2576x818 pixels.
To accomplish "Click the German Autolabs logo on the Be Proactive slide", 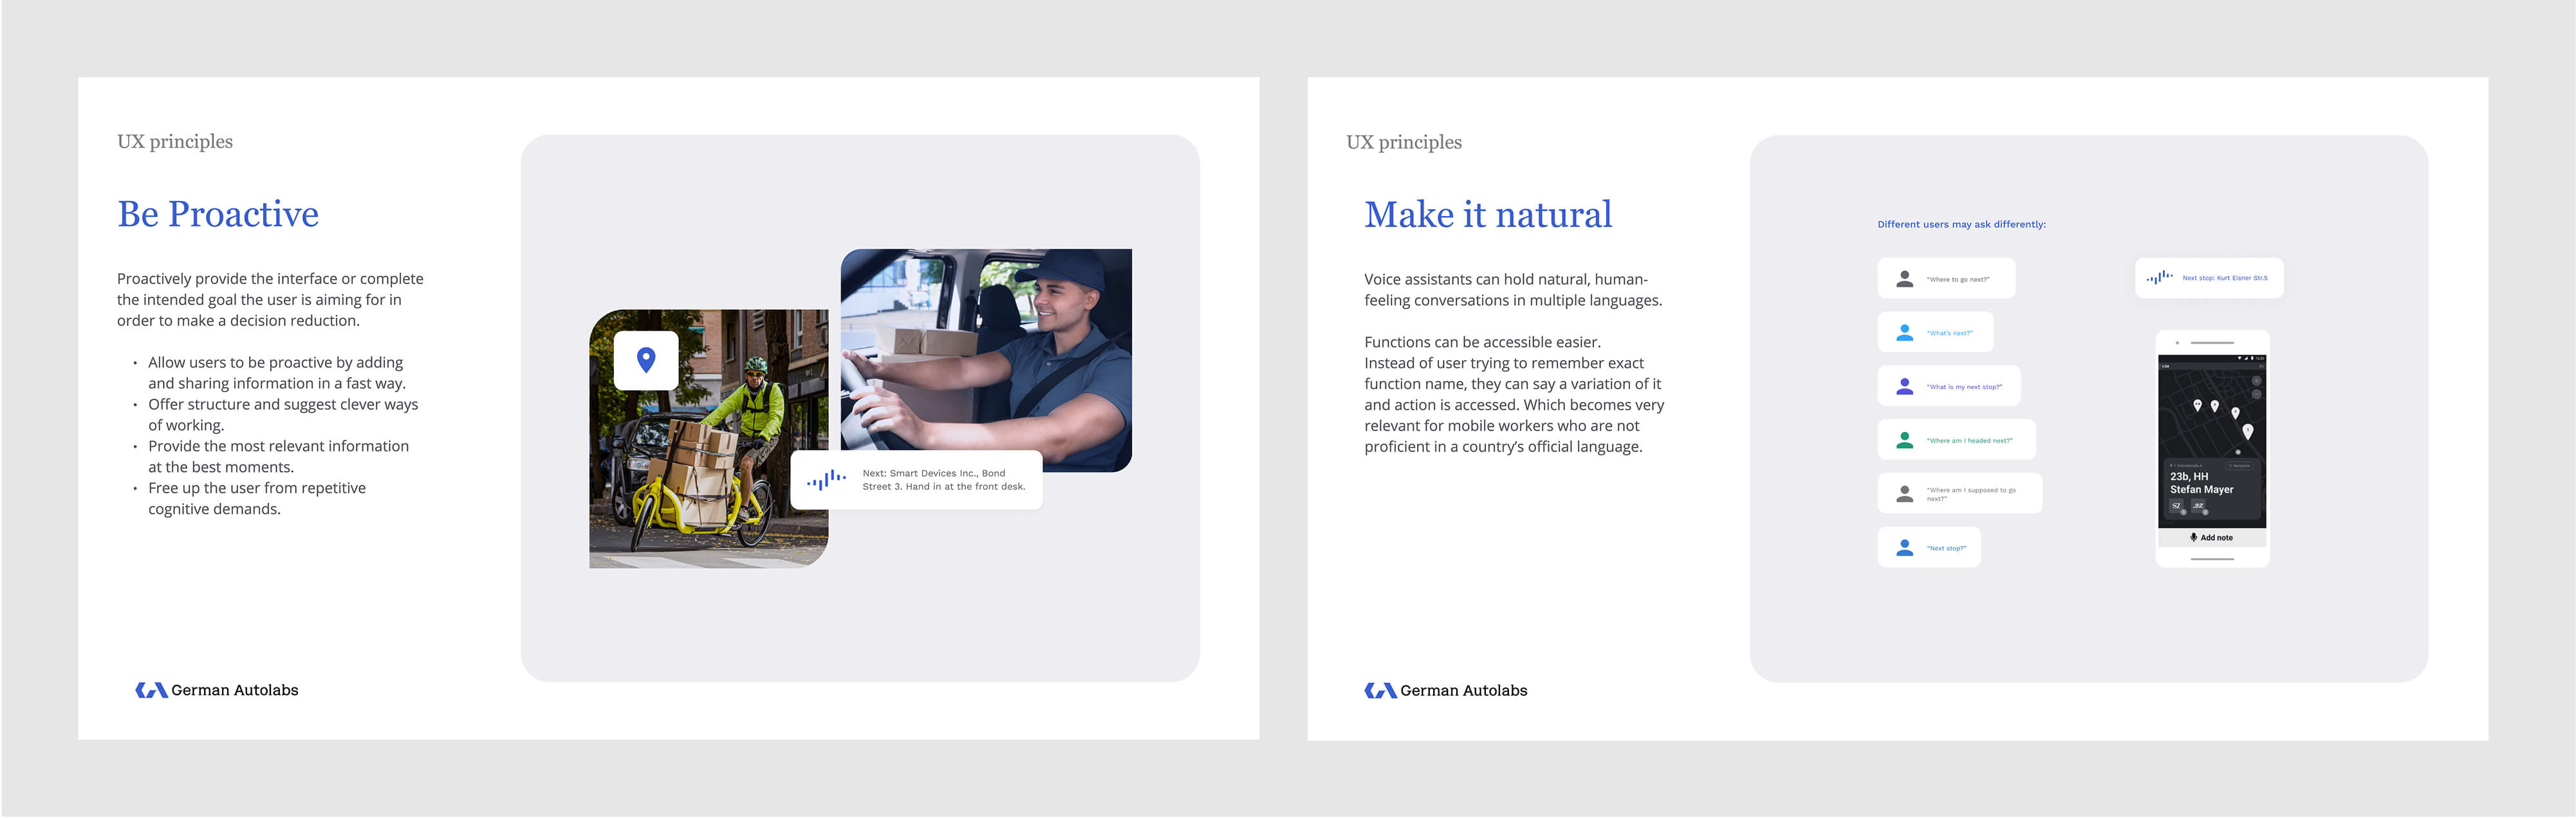I will (217, 690).
